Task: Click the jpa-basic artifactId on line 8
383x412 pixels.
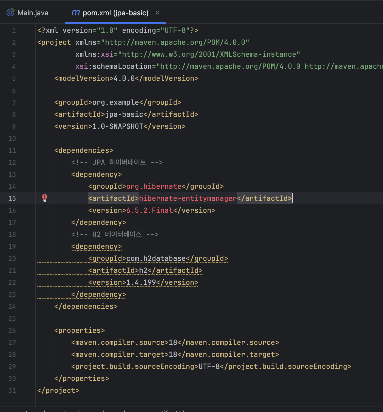Action: 124,114
